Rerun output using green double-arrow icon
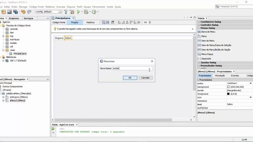 53,129
